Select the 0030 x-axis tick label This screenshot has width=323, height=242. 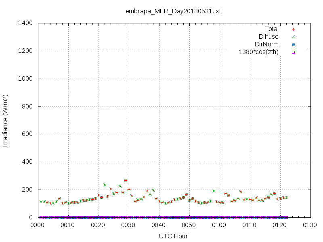(x=128, y=225)
